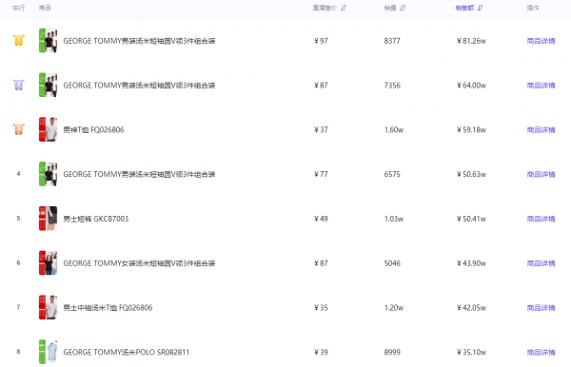Click the ¥97 product title text

coord(139,41)
